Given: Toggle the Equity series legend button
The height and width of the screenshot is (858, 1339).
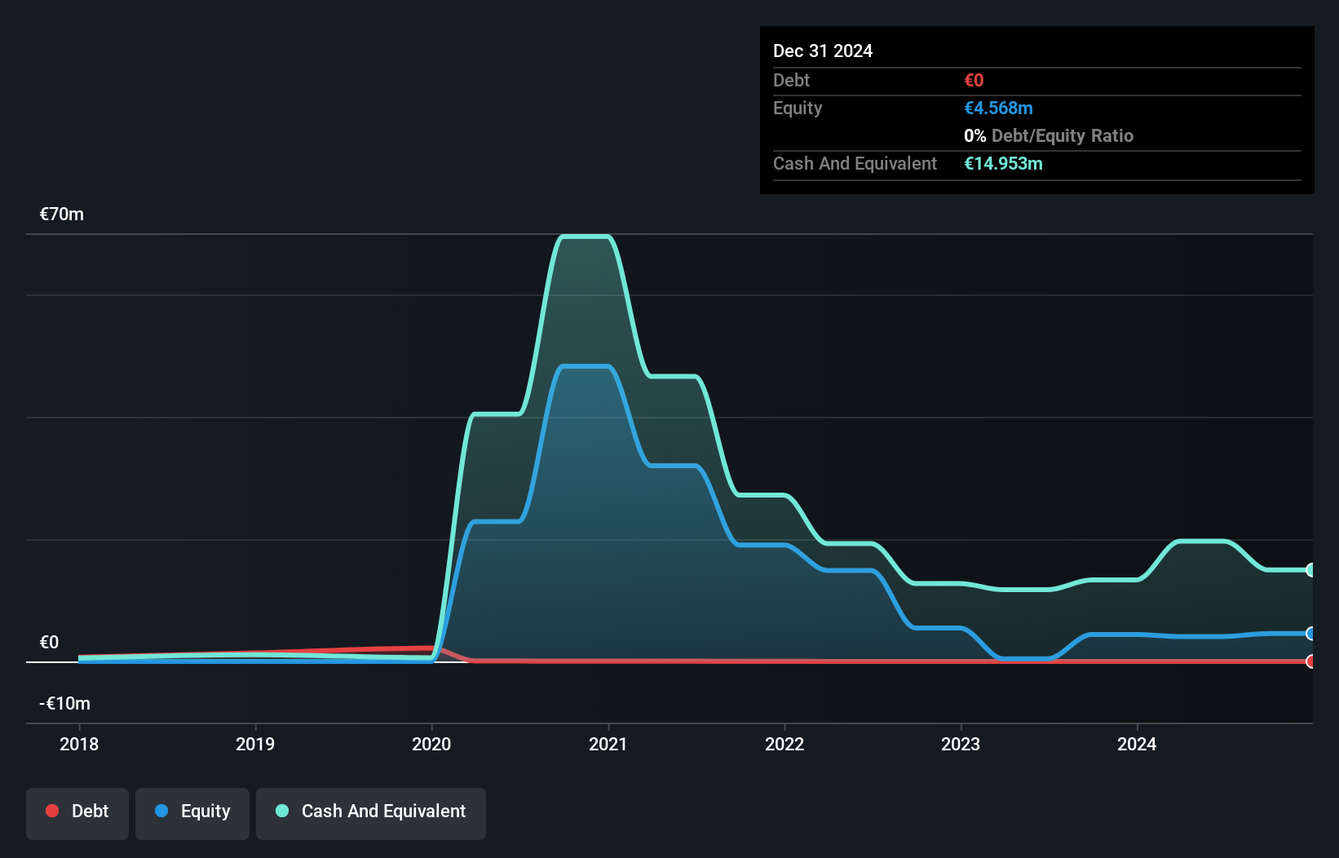Looking at the screenshot, I should point(192,813).
